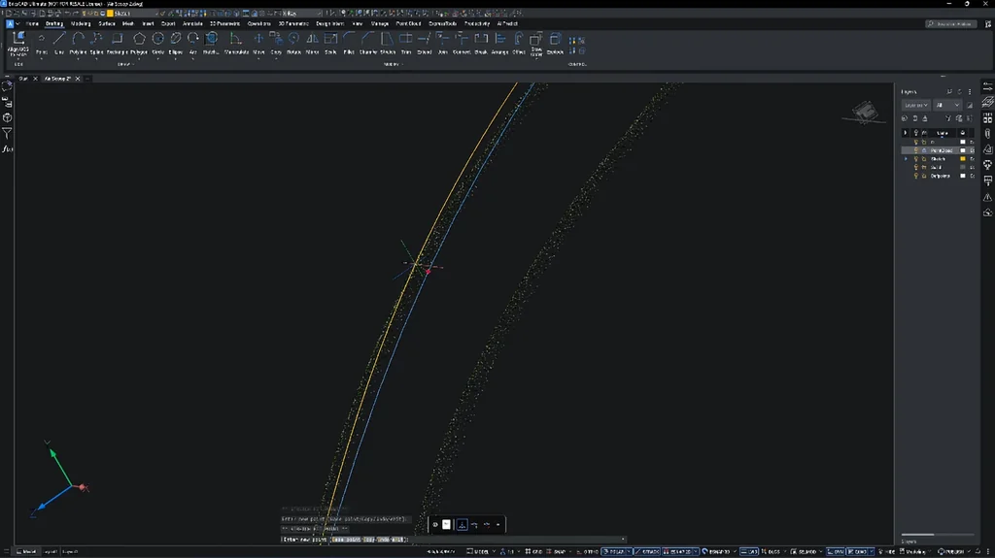Click the Sketch layer yellow color swatch
Viewport: 995px width, 558px height.
[x=963, y=158]
